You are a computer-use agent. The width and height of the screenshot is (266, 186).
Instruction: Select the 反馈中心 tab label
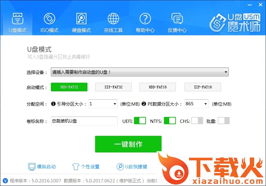[x=177, y=30]
